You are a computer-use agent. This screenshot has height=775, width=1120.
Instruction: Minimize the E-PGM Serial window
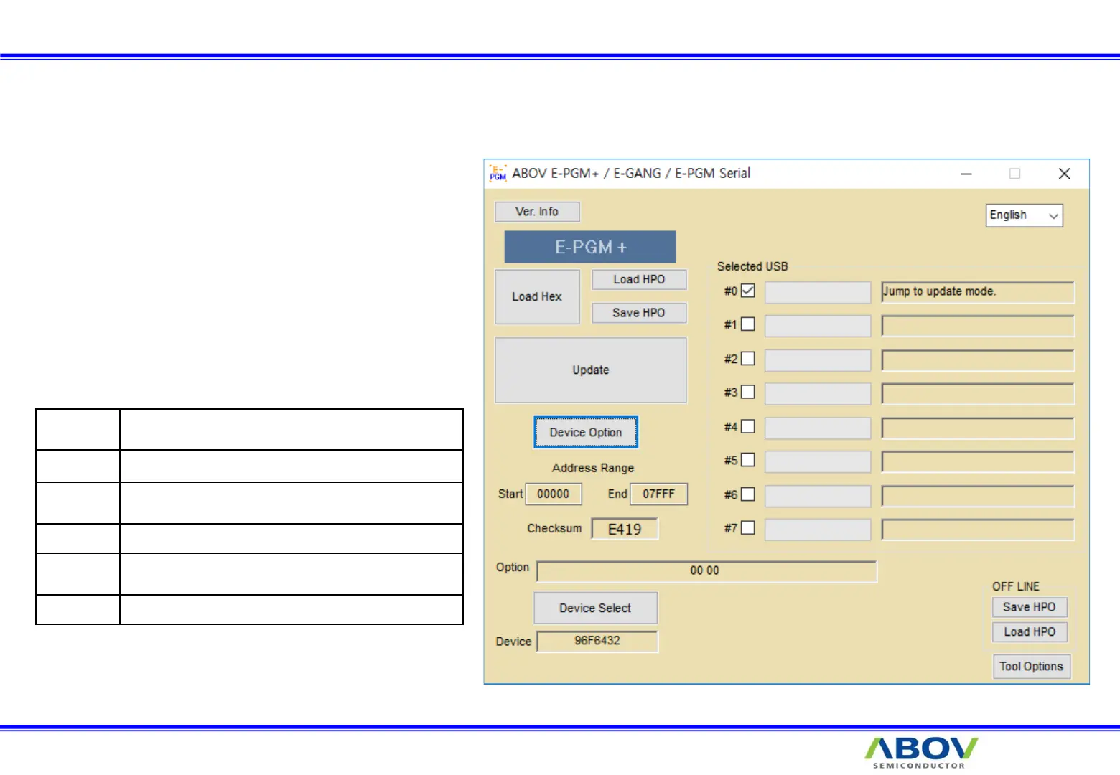(966, 174)
